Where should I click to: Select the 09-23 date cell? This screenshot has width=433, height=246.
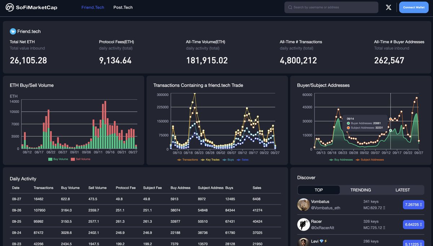tap(16, 244)
